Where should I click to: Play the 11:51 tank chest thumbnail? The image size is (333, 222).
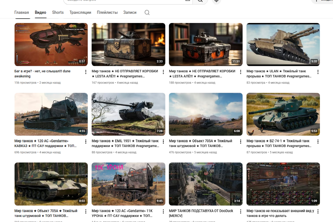click(206, 44)
